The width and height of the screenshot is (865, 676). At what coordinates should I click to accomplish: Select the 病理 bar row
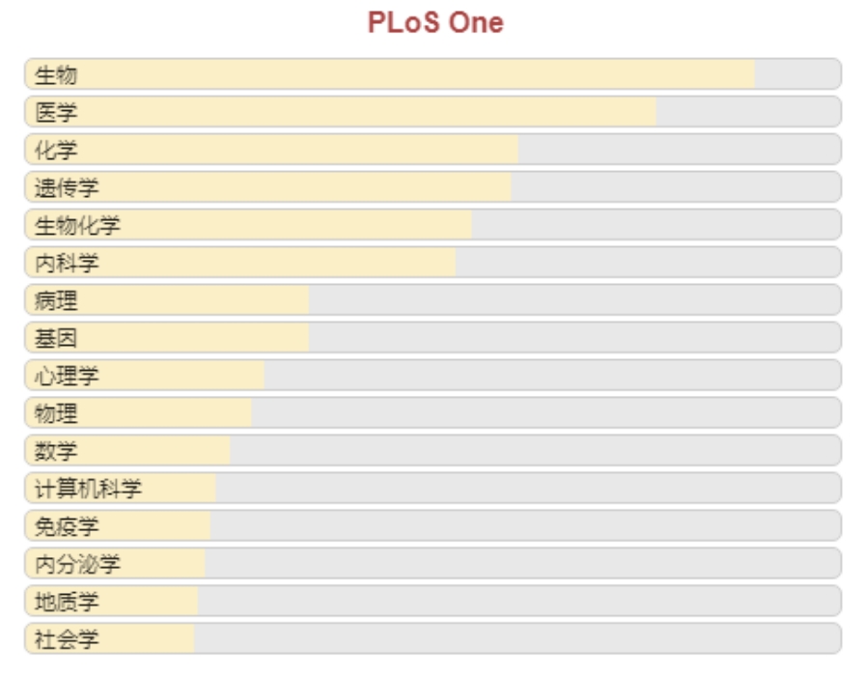[433, 299]
